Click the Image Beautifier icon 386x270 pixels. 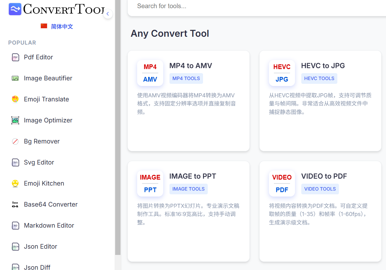tap(15, 78)
